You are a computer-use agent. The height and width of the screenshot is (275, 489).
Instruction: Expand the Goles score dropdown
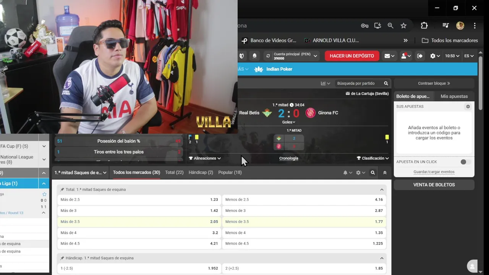(x=289, y=122)
